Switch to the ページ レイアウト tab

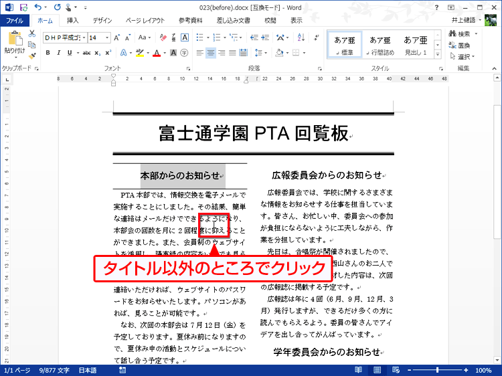(145, 21)
